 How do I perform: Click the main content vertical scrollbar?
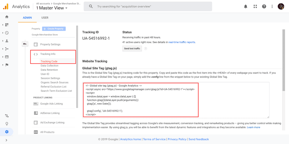click(284, 60)
